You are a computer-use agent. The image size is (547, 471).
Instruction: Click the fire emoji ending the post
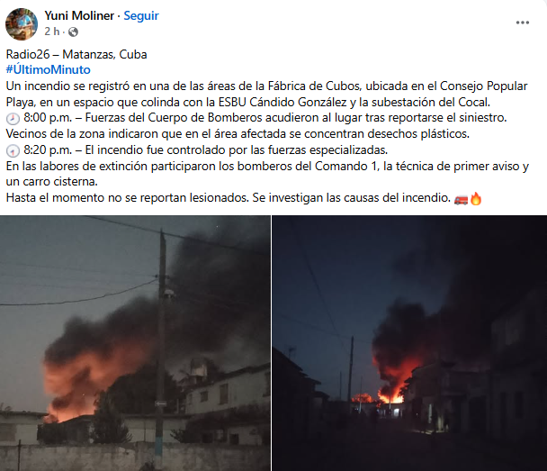click(x=476, y=199)
